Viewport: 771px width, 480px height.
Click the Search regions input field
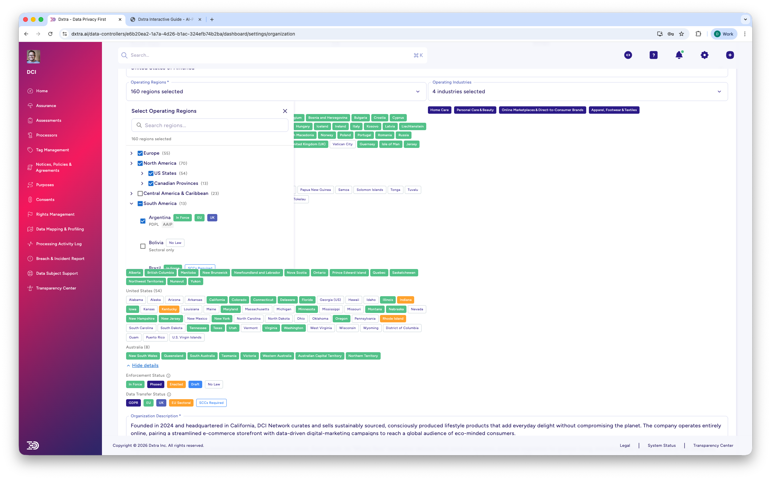point(210,125)
